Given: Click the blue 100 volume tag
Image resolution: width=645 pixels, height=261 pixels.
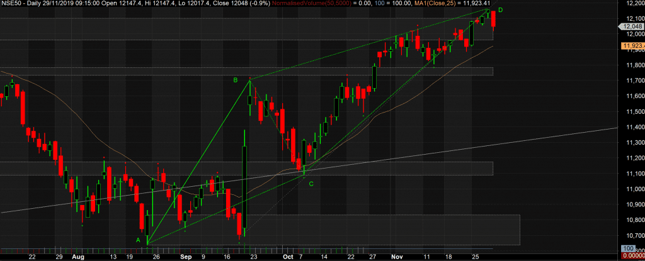Looking at the screenshot, I should (631, 249).
